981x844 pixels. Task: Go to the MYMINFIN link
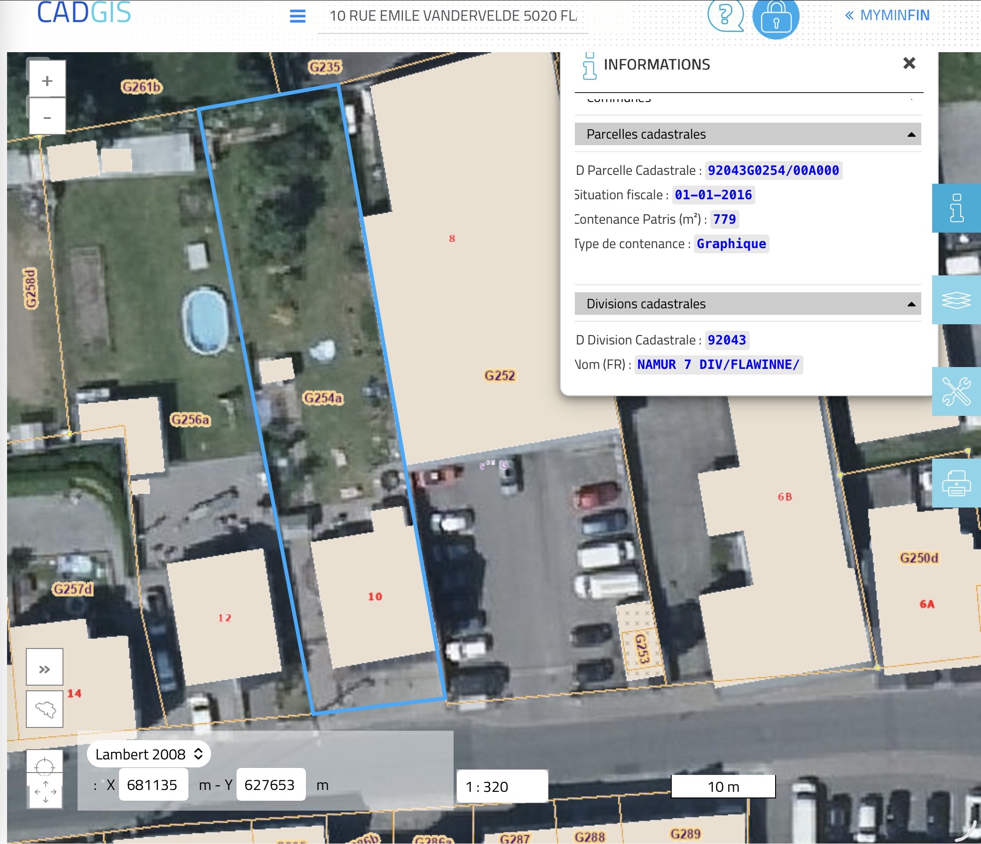pos(887,15)
